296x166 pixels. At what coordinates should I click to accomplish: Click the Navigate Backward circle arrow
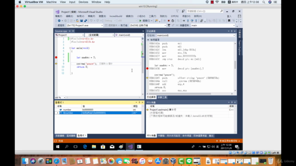pos(59,21)
